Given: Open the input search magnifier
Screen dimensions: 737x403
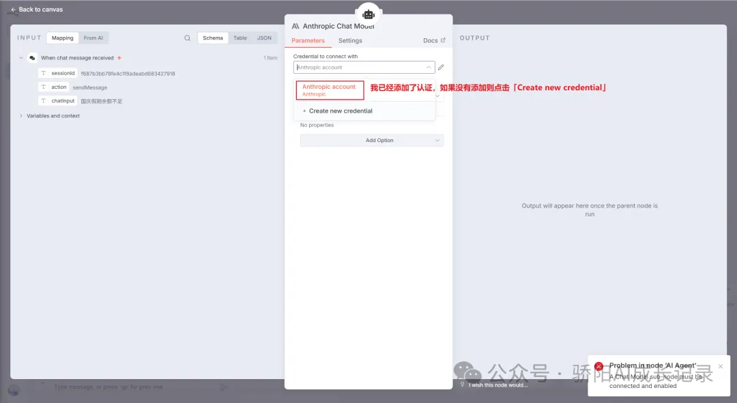Looking at the screenshot, I should coord(187,38).
